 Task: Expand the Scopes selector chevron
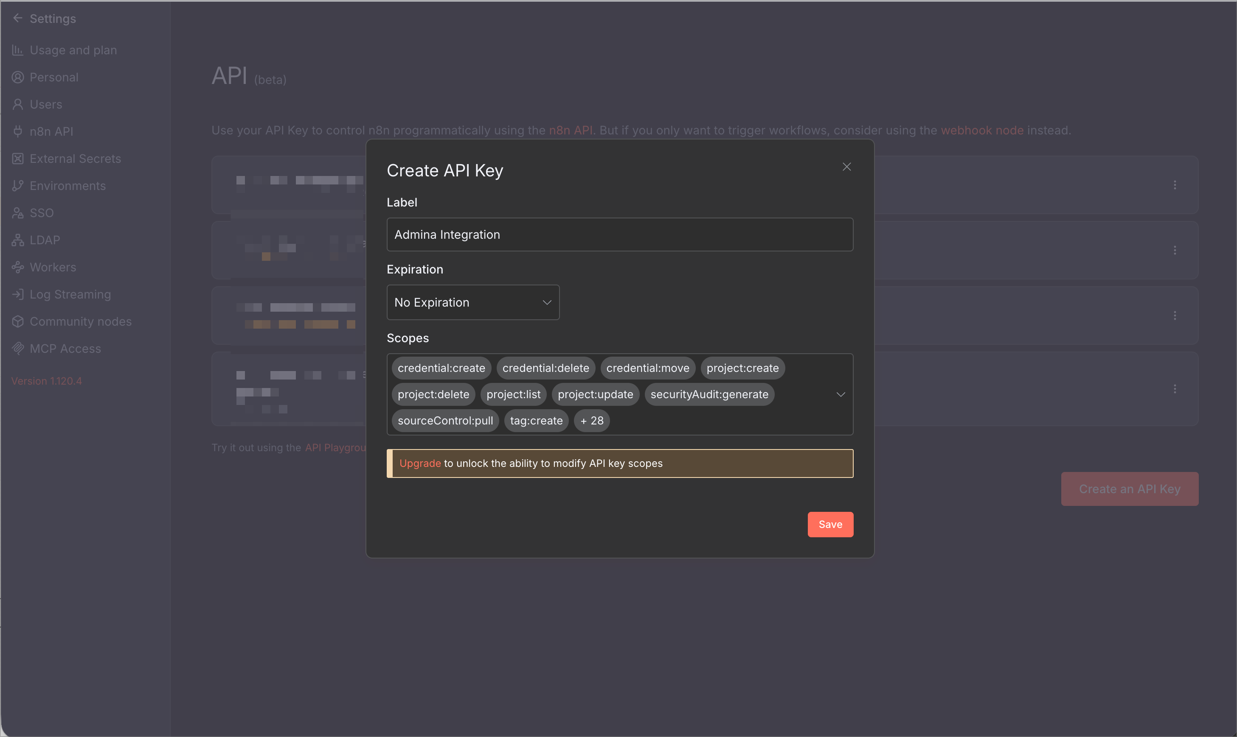[840, 394]
